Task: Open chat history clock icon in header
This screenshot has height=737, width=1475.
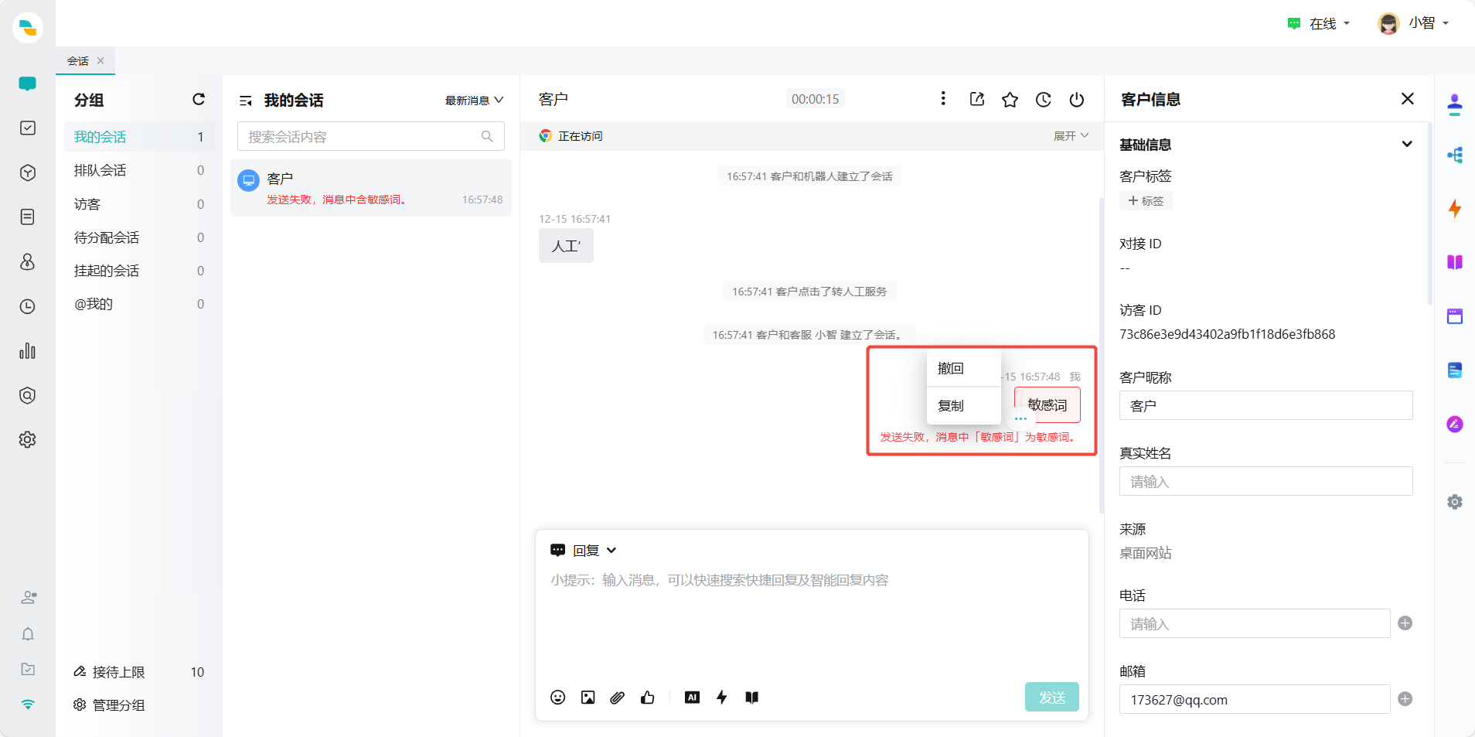Action: [1043, 100]
